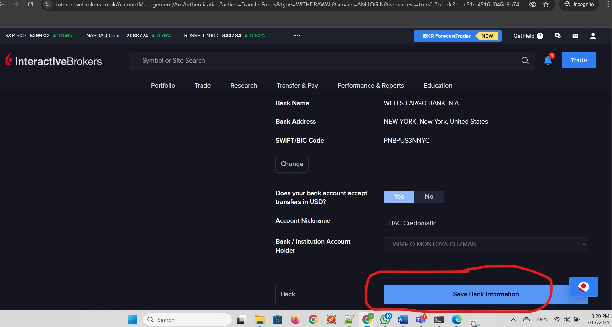Expand the Account Holder dropdown
This screenshot has width=612, height=327.
pyautogui.click(x=486, y=244)
